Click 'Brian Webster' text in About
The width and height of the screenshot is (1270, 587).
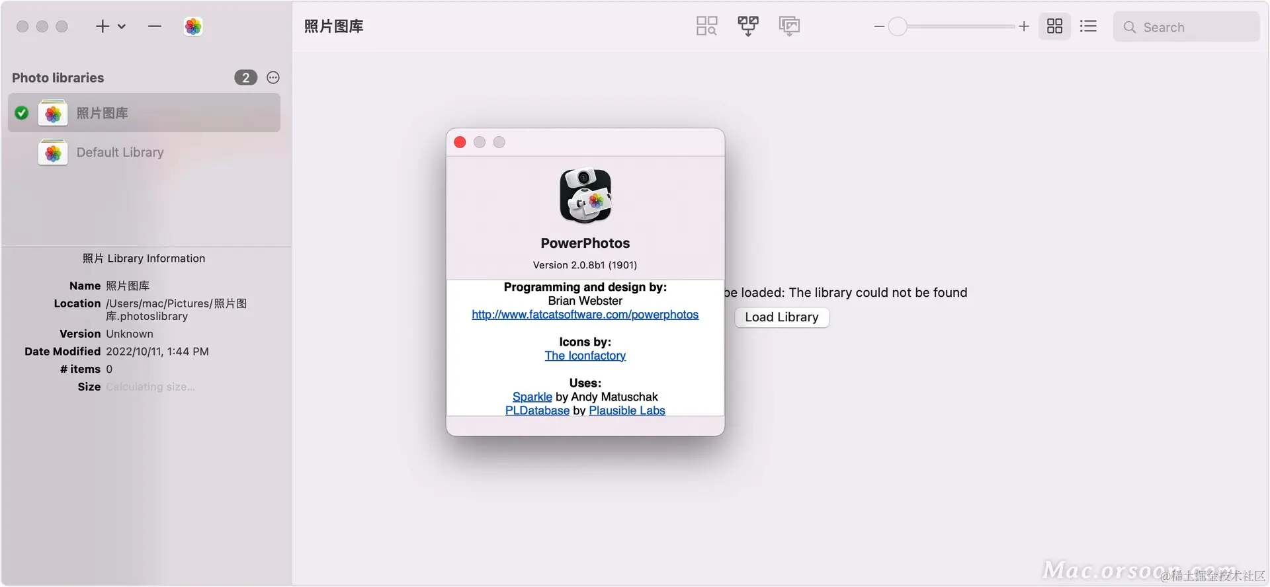pyautogui.click(x=585, y=301)
